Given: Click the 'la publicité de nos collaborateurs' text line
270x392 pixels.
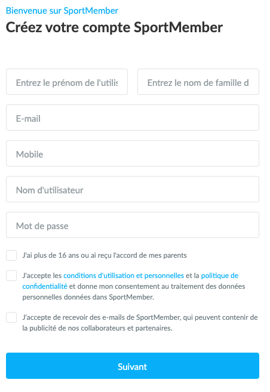Looking at the screenshot, I should coord(97,328).
